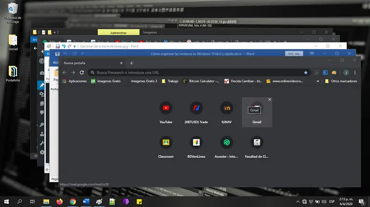Open taskbar Search magnifier
Image resolution: width=370 pixels, height=207 pixels.
pyautogui.click(x=19, y=201)
